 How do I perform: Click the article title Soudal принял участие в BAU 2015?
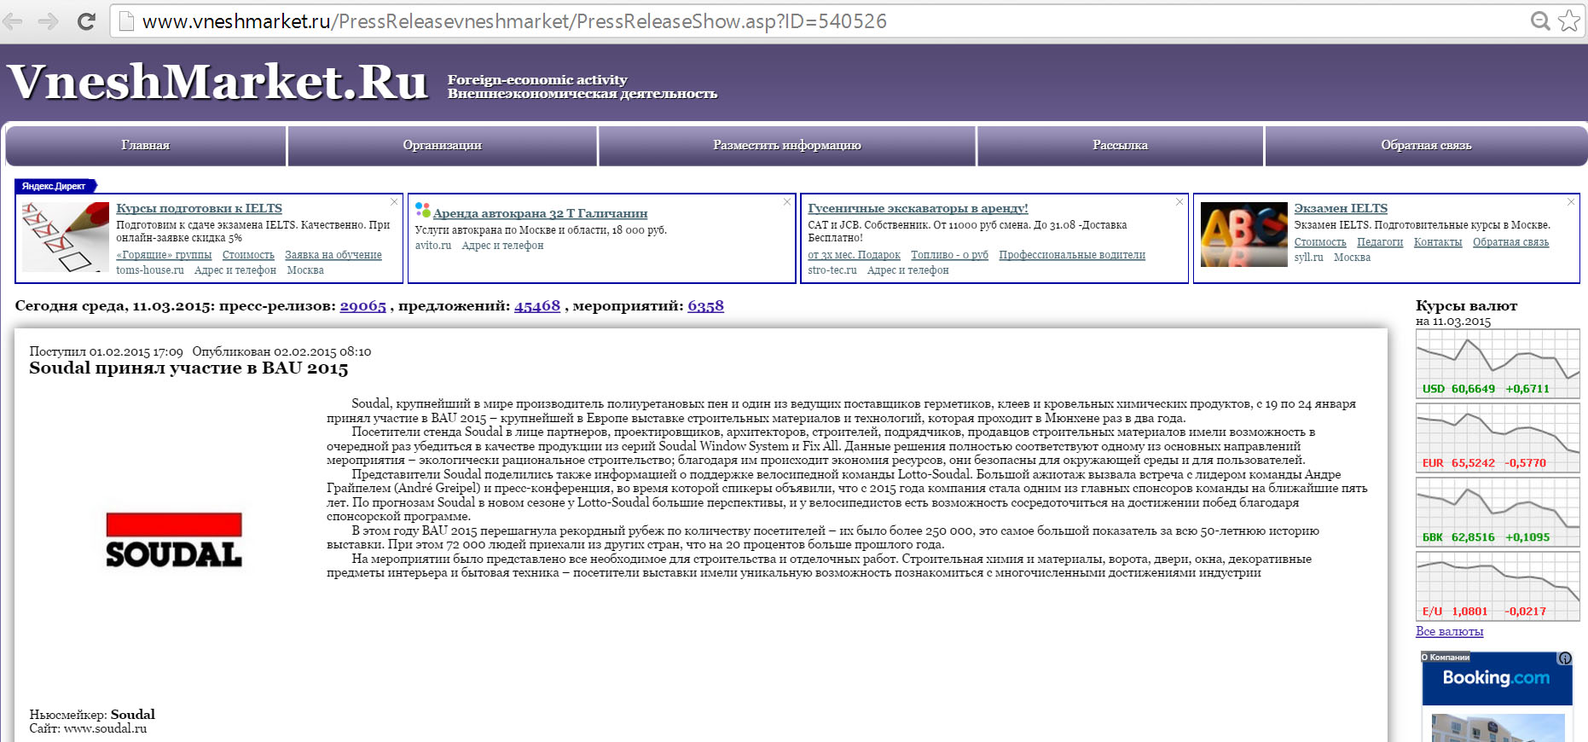coord(188,368)
